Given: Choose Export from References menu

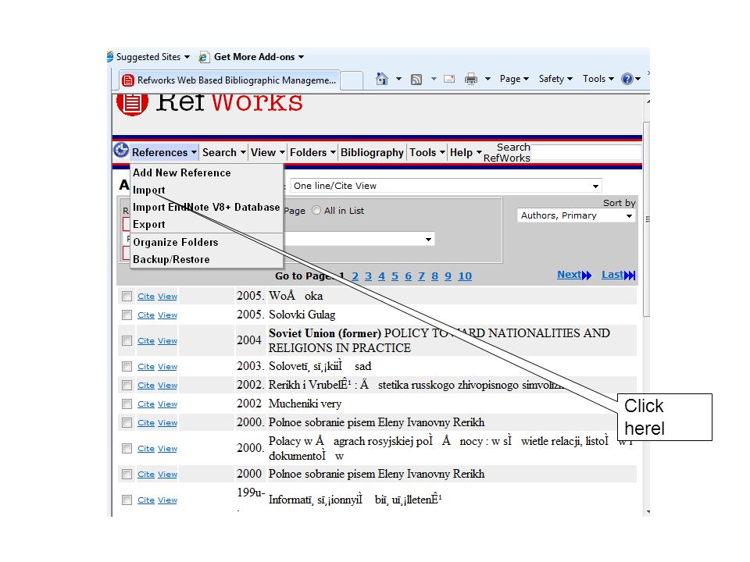Looking at the screenshot, I should pos(148,225).
